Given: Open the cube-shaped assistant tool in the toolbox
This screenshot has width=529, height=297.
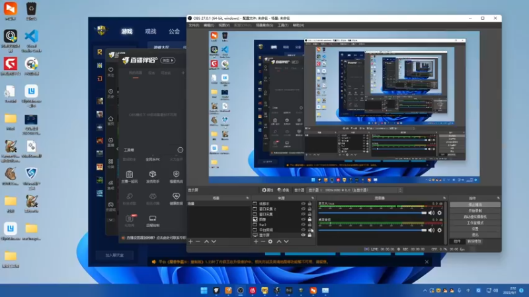Looking at the screenshot, I should point(153,176).
